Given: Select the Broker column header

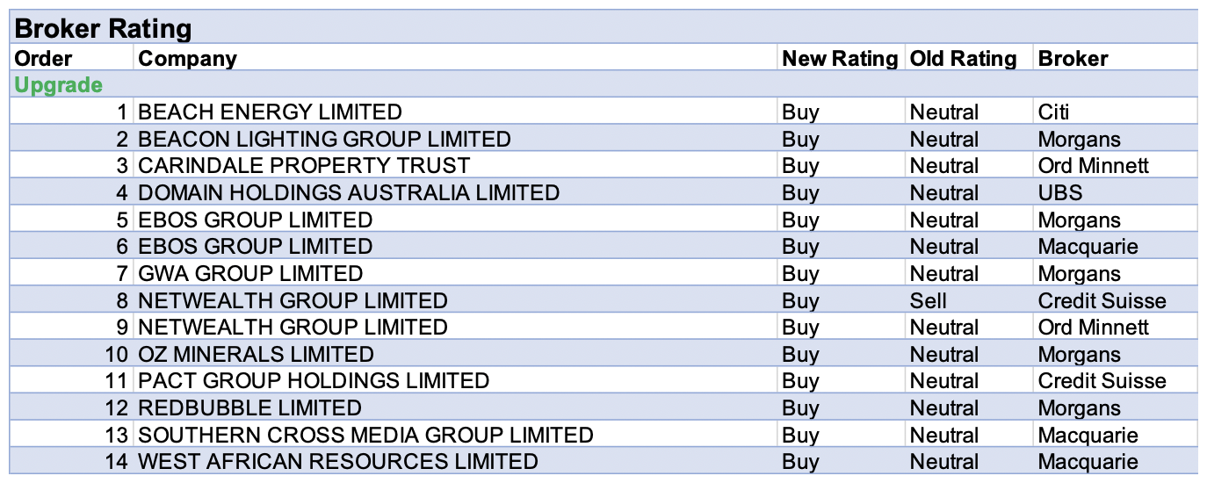Looking at the screenshot, I should pyautogui.click(x=1073, y=59).
